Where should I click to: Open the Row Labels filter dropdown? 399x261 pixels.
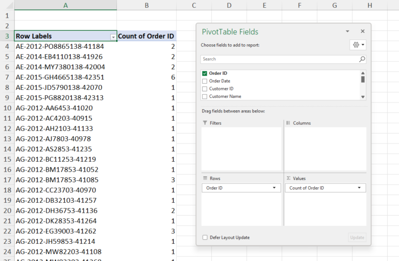tap(113, 36)
